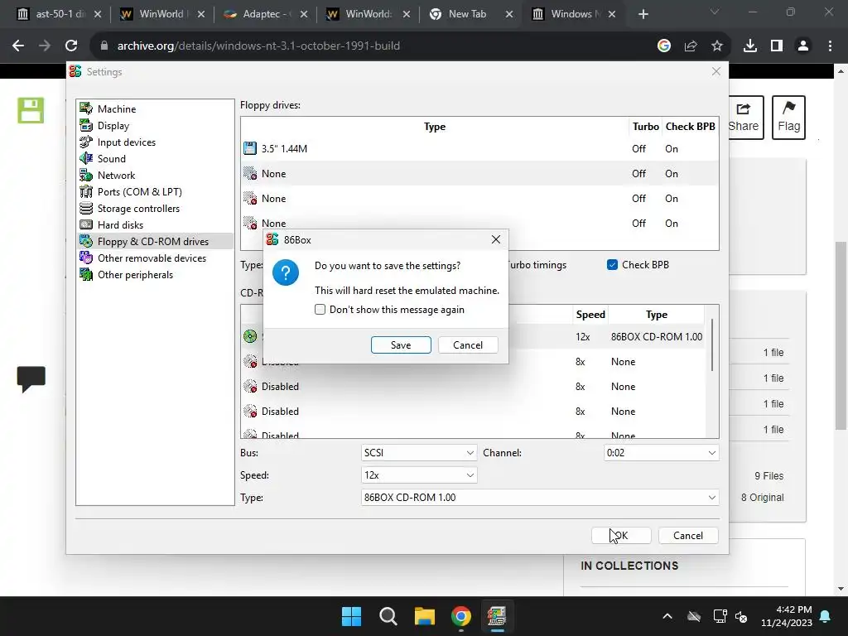
Task: Click the 3.5" 1.44M floppy icon
Action: coord(250,148)
